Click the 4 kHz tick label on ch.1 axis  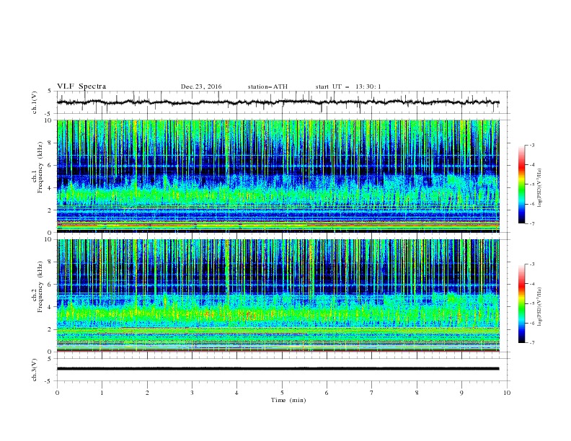(50, 188)
